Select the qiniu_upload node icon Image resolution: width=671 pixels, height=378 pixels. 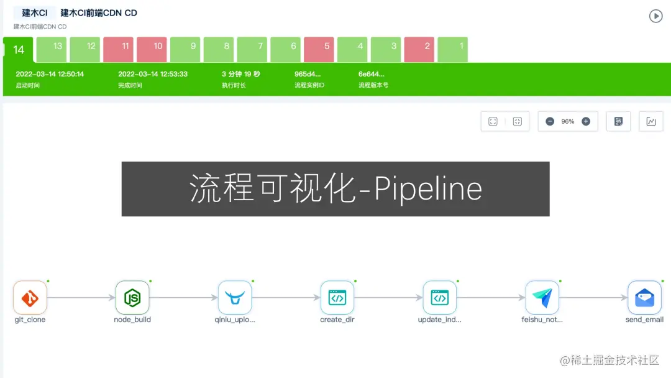tap(235, 298)
